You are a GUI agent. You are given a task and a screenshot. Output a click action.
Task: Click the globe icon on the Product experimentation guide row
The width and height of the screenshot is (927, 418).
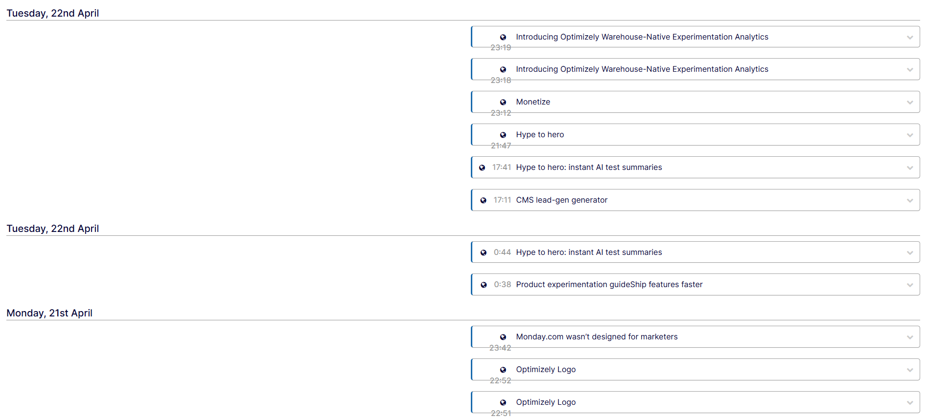click(x=484, y=285)
